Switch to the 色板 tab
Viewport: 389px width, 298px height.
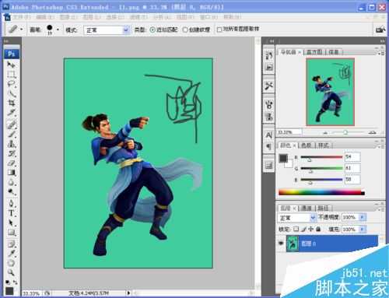[306, 145]
